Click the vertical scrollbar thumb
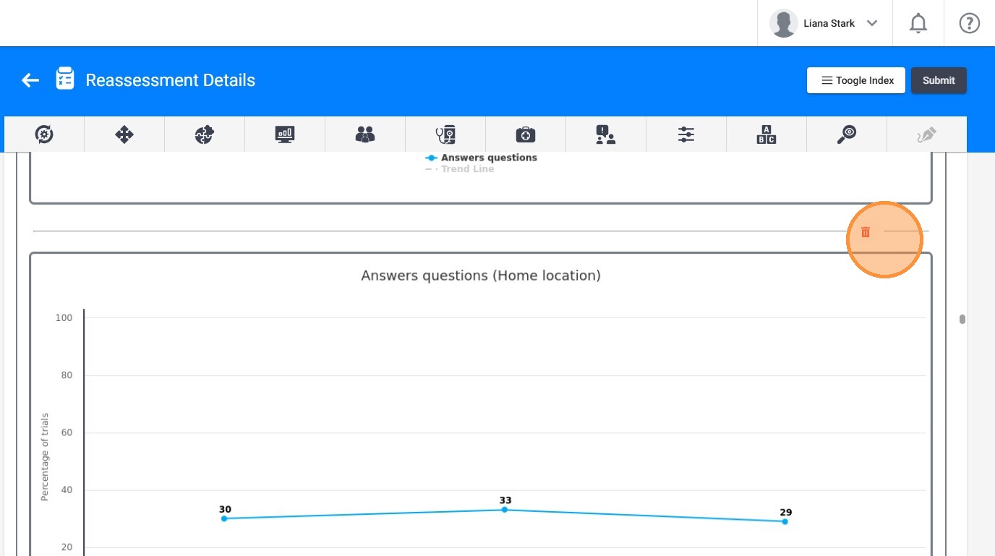The image size is (995, 556). [x=962, y=319]
